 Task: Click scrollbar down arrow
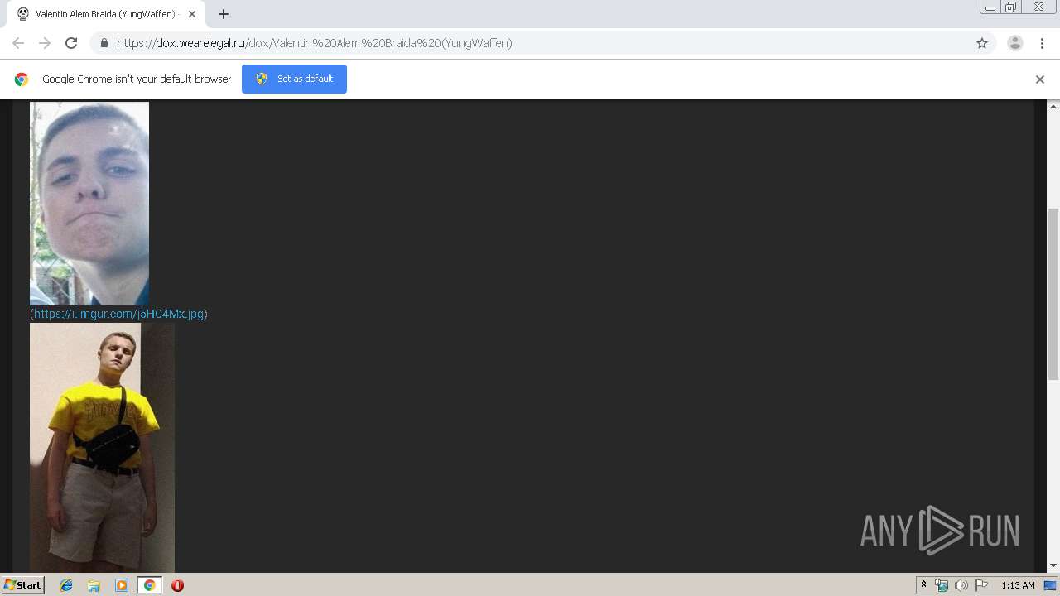tap(1053, 565)
